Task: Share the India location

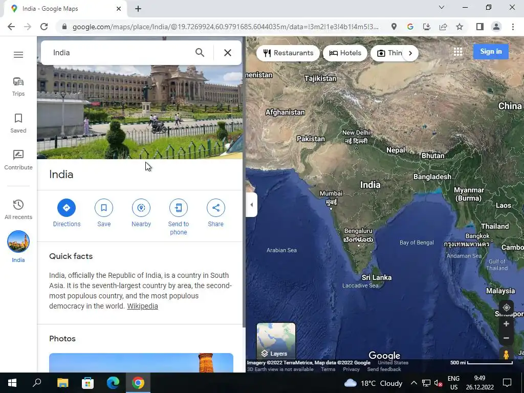Action: pyautogui.click(x=216, y=213)
